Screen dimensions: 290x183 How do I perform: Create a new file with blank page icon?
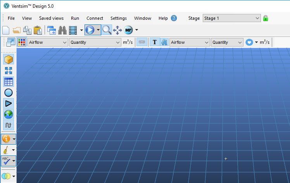point(6,30)
